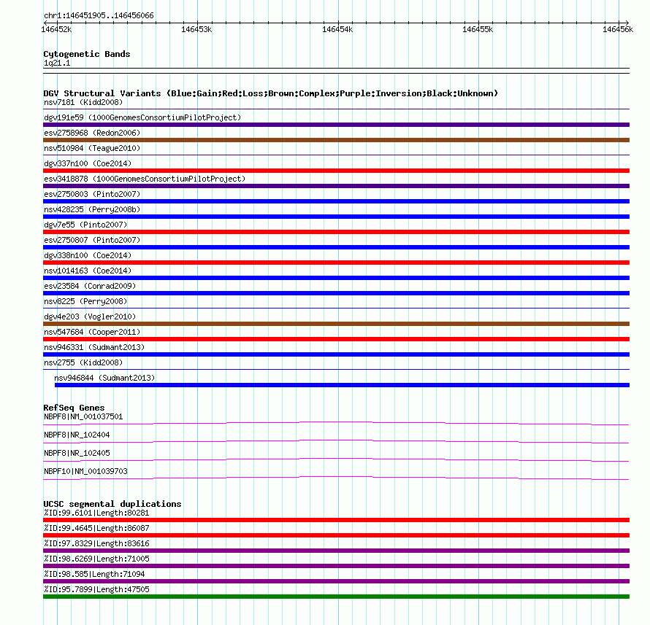
Task: Select purple duplication bar %ID:97.8329
Action: pyautogui.click(x=336, y=551)
